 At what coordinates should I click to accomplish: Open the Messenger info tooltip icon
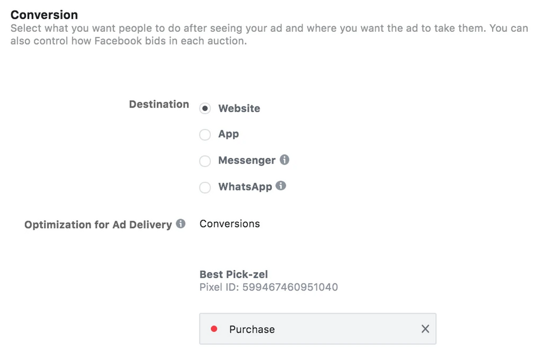coord(285,160)
